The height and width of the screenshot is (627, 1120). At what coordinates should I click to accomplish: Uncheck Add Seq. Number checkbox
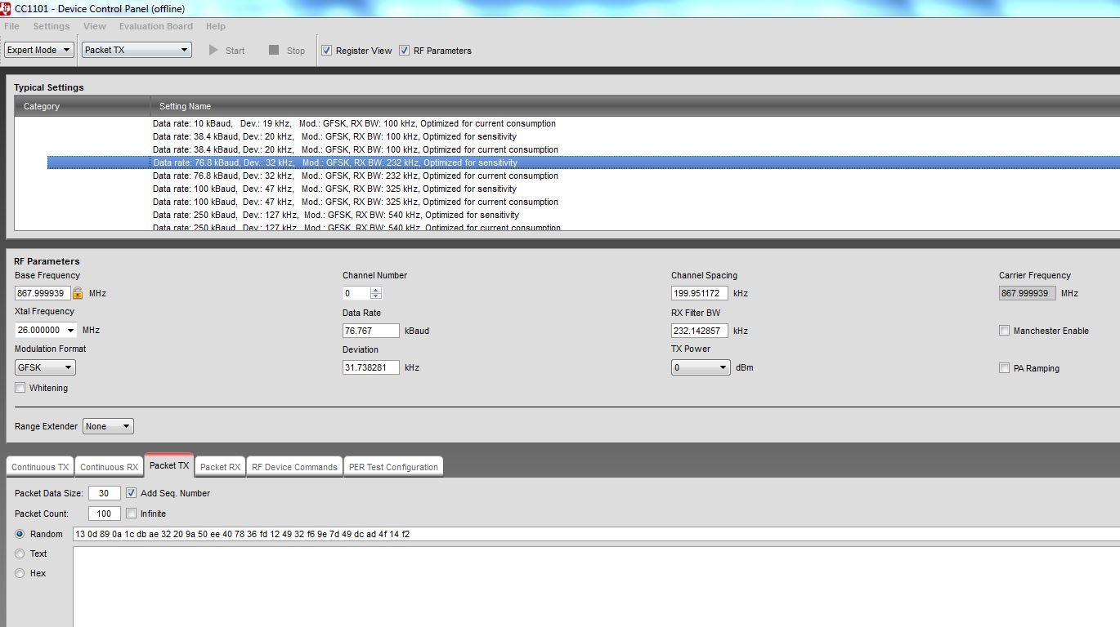pyautogui.click(x=132, y=493)
